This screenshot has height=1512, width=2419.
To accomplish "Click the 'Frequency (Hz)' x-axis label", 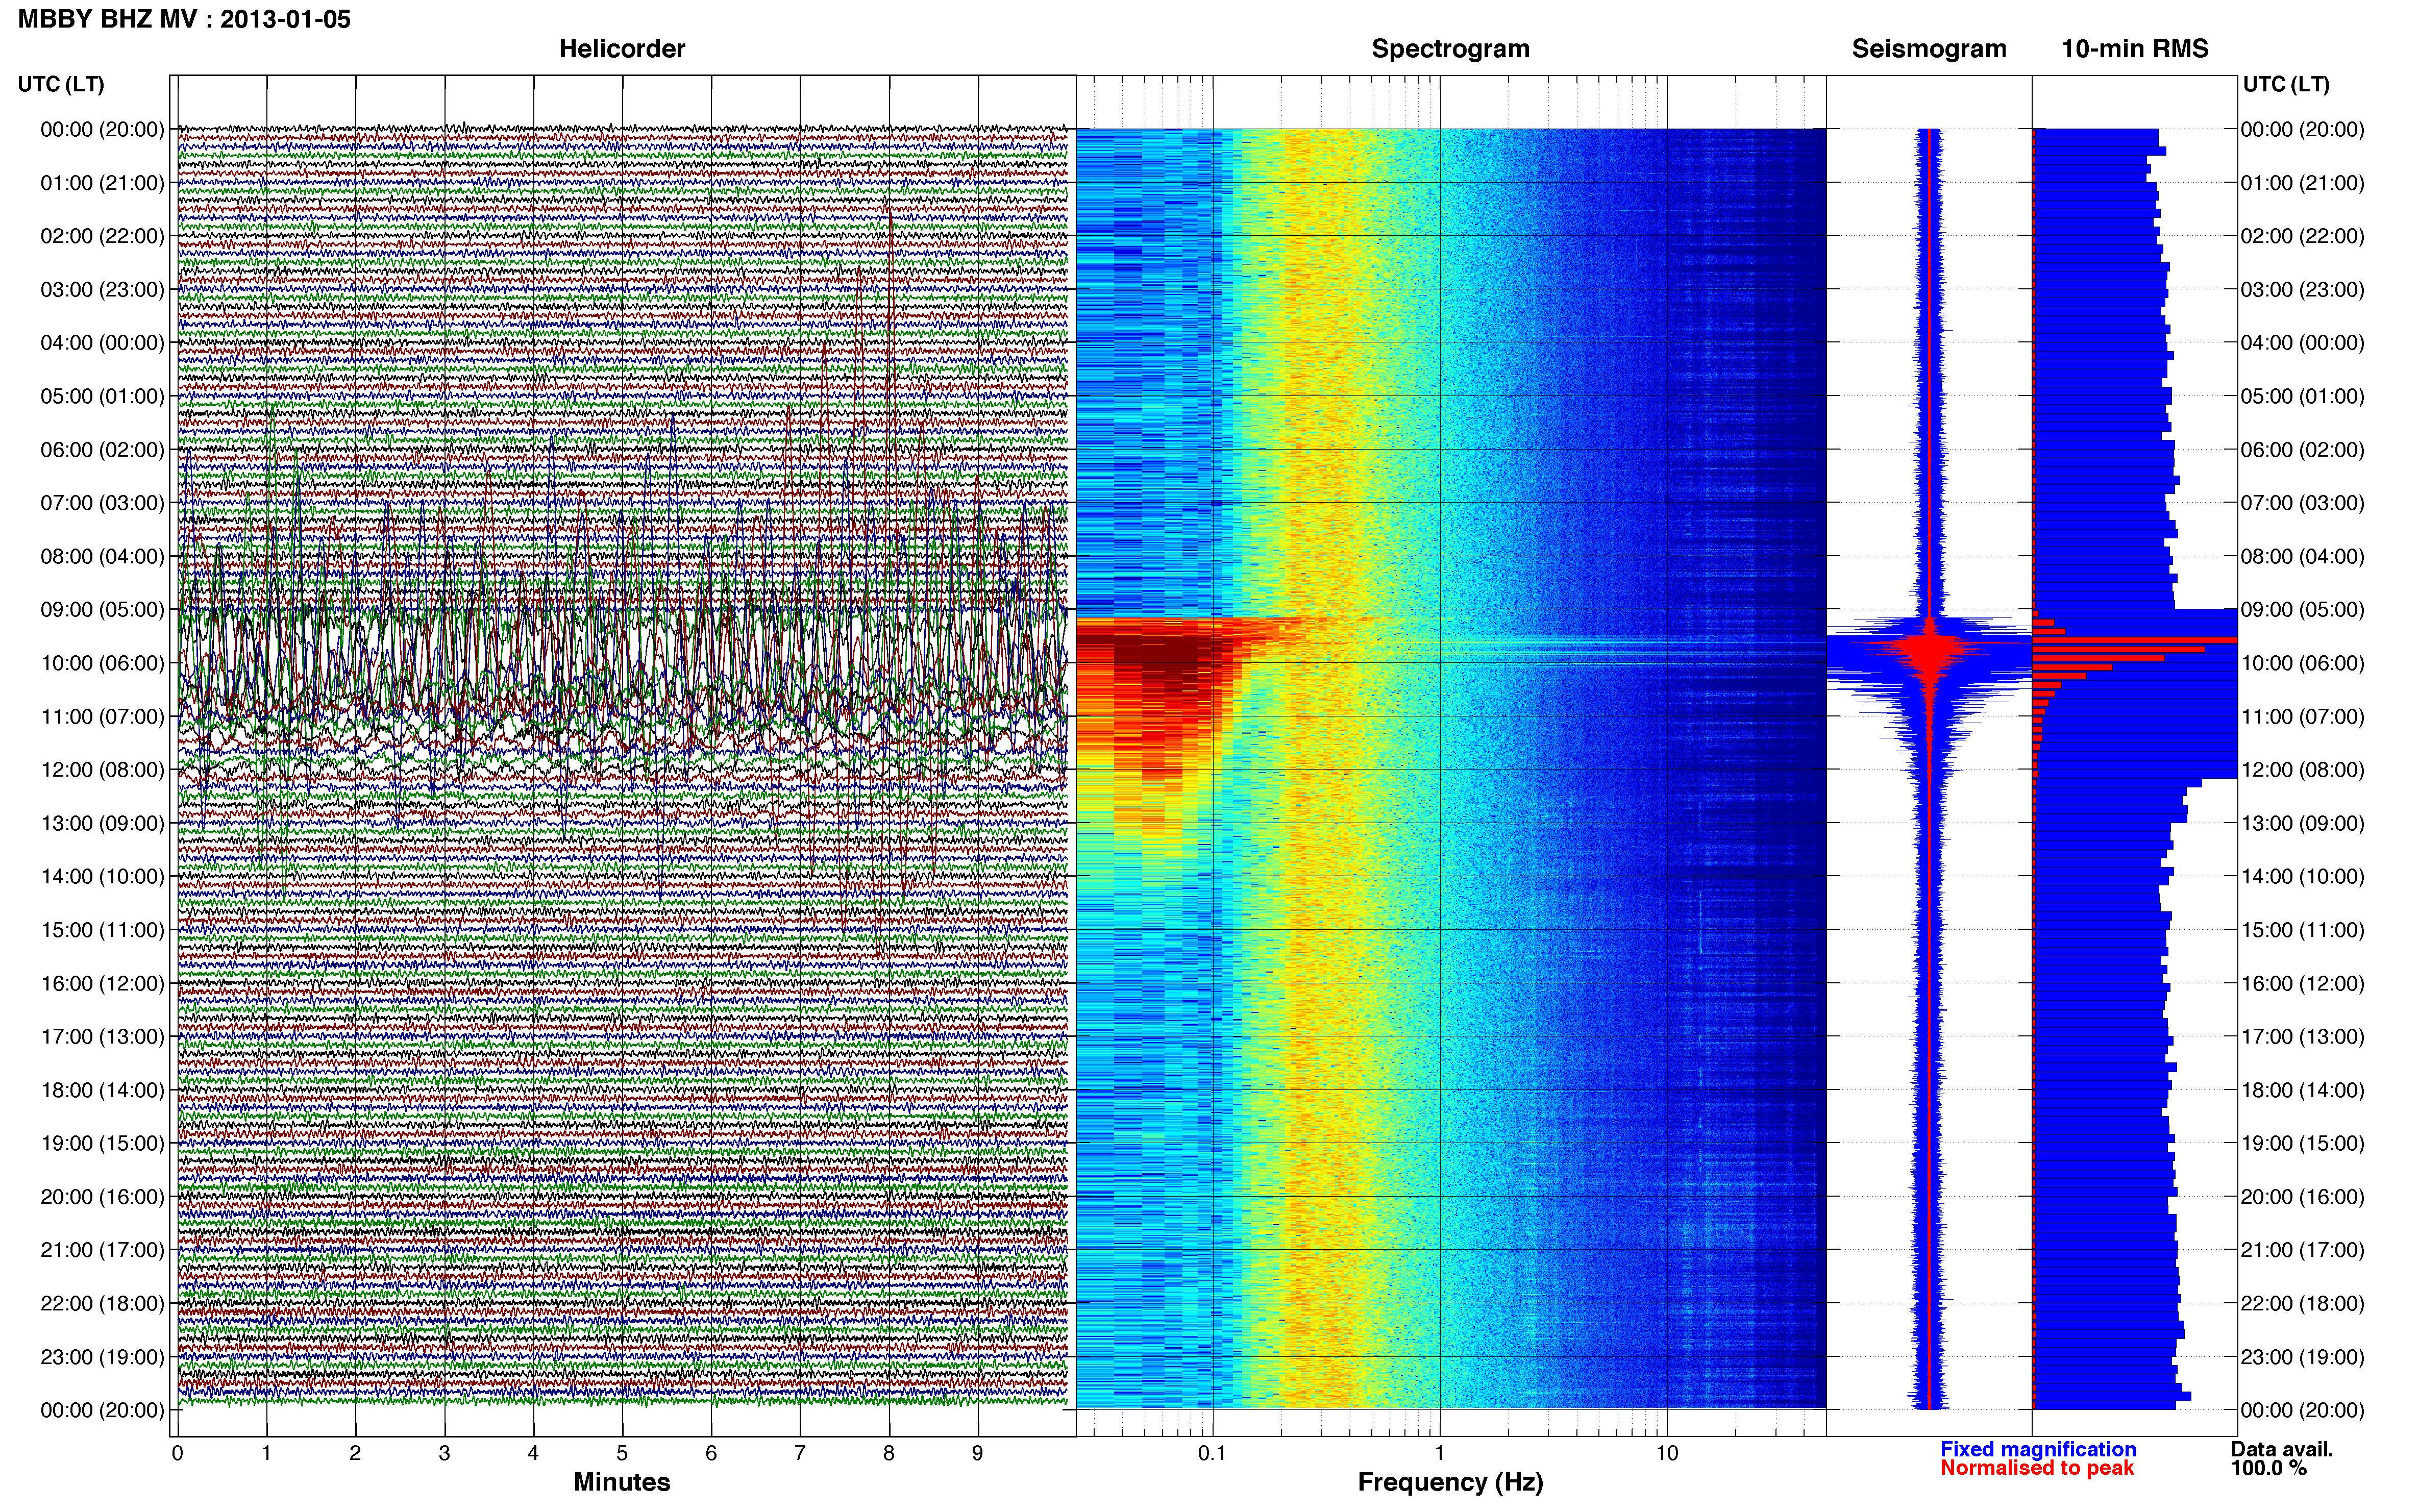I will point(1450,1482).
